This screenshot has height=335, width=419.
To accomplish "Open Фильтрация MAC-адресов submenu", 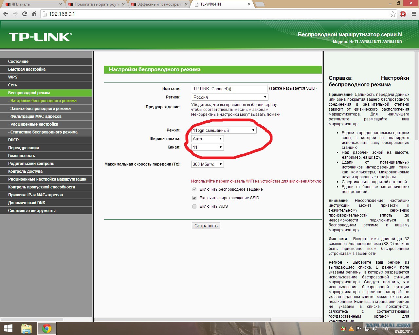I will pos(46,116).
